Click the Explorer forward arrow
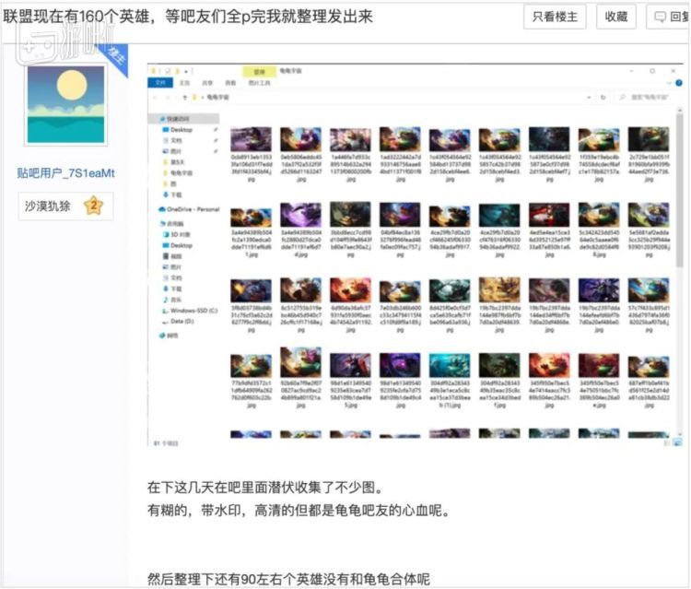 (168, 97)
